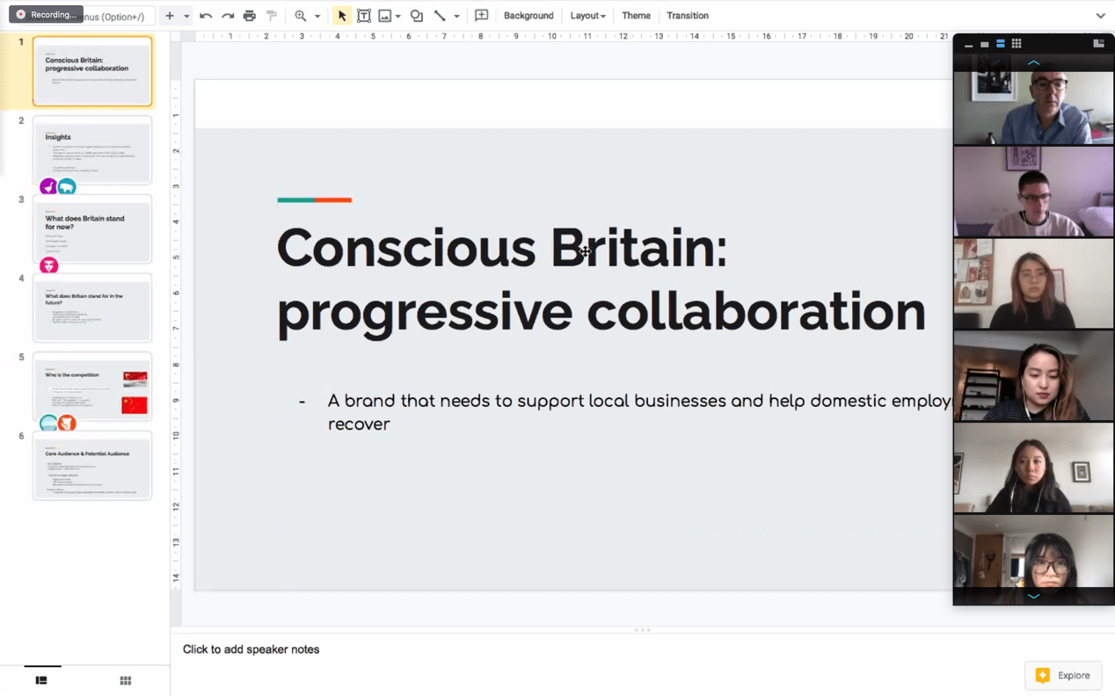1115x696 pixels.
Task: Hide video thumbnails in the video panel
Action: (968, 44)
